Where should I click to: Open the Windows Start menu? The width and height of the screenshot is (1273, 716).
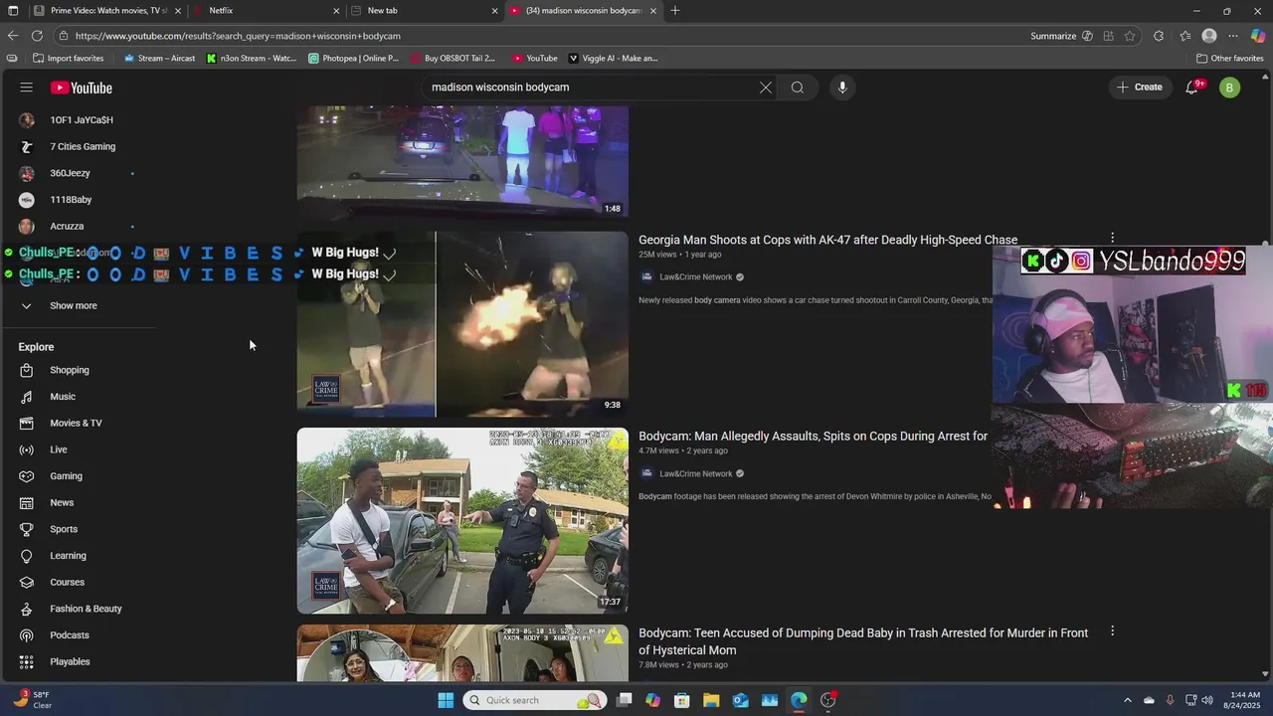tap(446, 700)
